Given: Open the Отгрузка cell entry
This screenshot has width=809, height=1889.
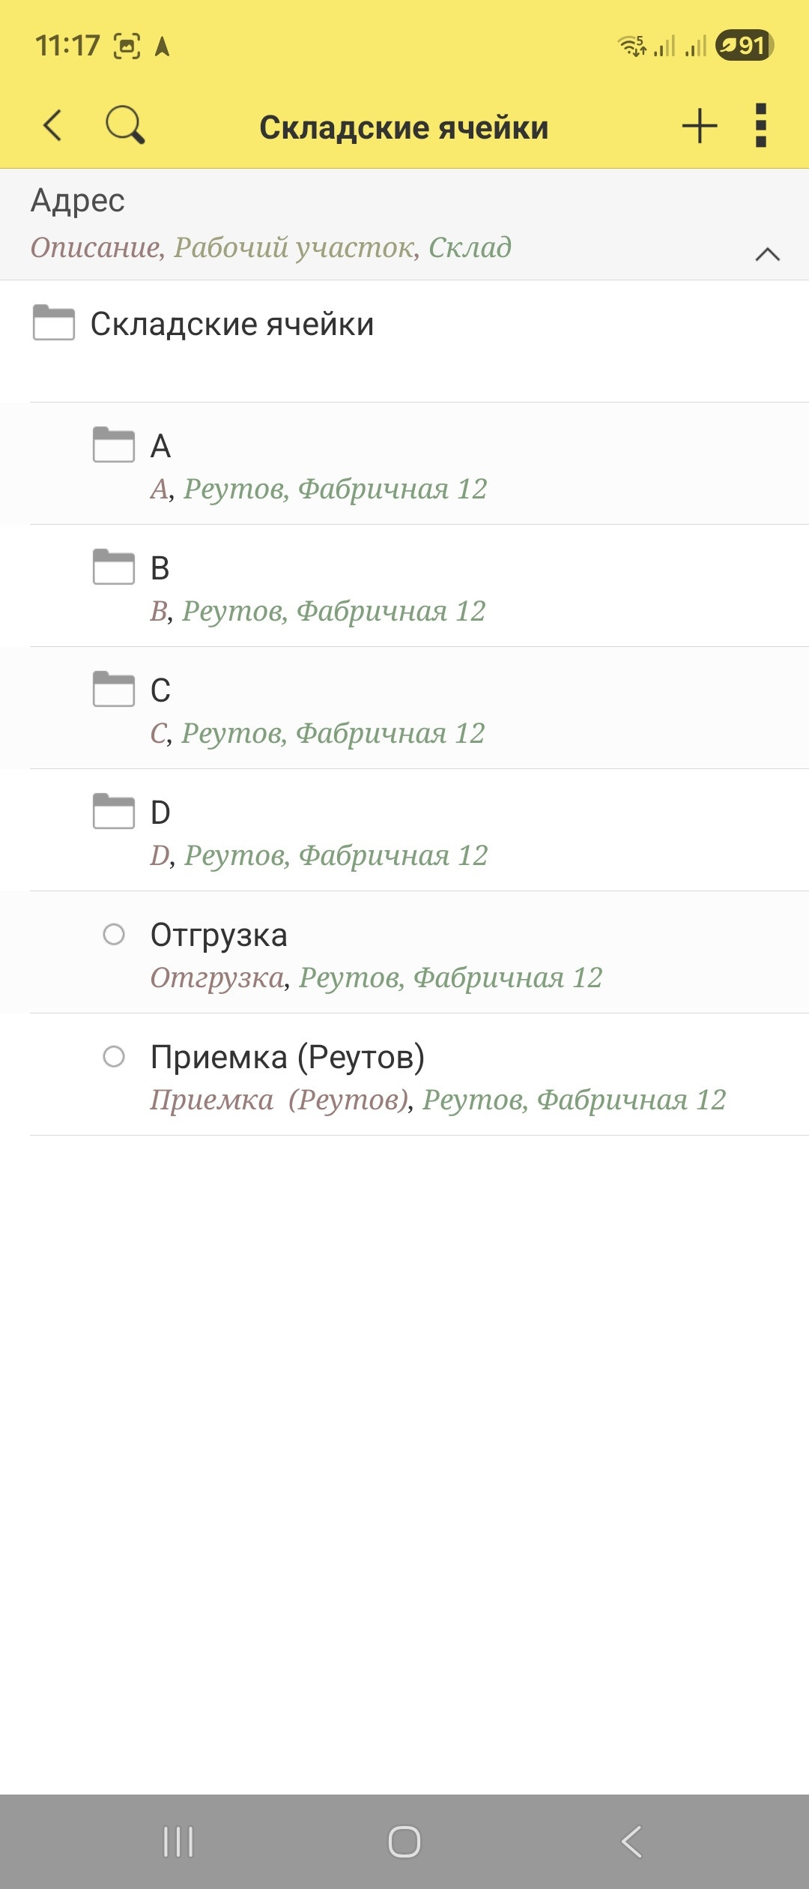Looking at the screenshot, I should (219, 935).
